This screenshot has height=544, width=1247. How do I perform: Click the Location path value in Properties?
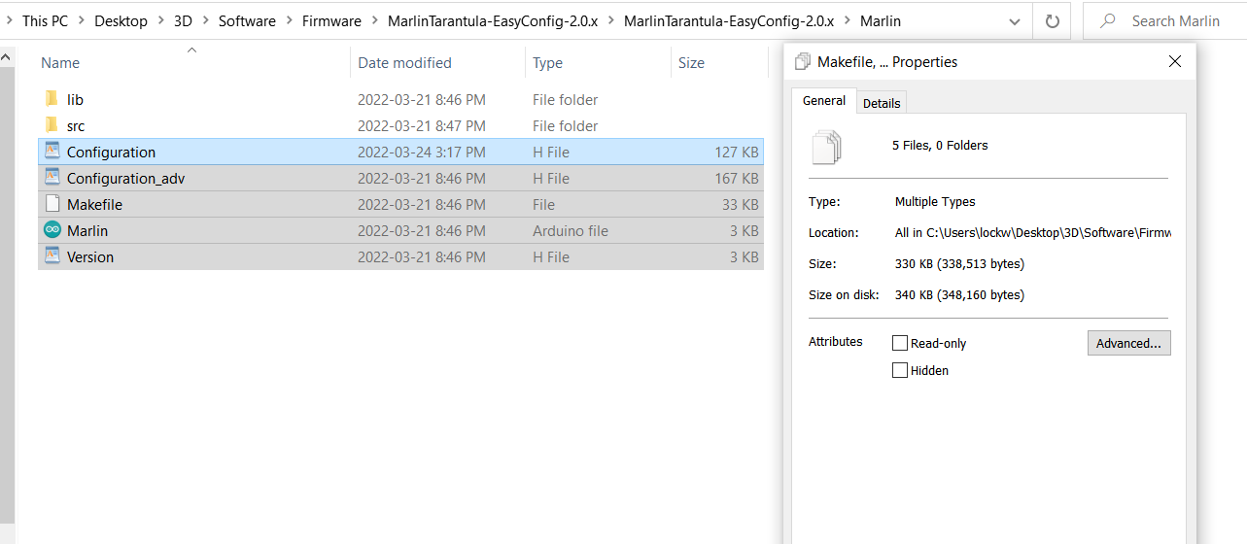(1033, 232)
